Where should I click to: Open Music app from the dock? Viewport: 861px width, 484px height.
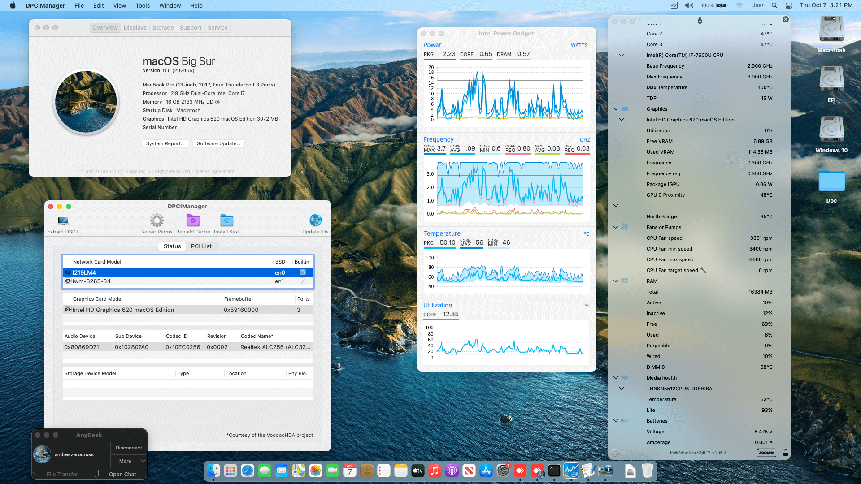435,471
